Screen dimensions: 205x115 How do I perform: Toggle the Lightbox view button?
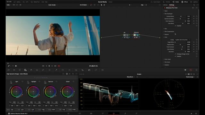(x=194, y=2)
